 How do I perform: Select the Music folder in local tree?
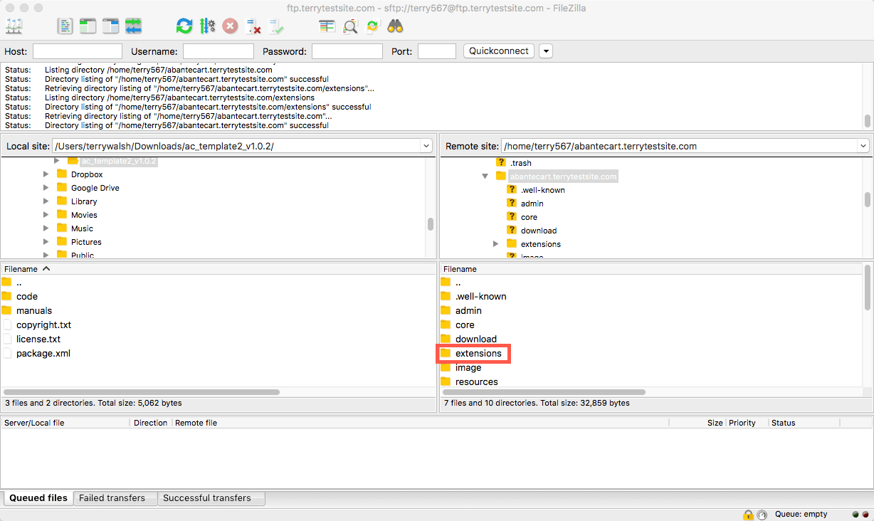pyautogui.click(x=82, y=228)
